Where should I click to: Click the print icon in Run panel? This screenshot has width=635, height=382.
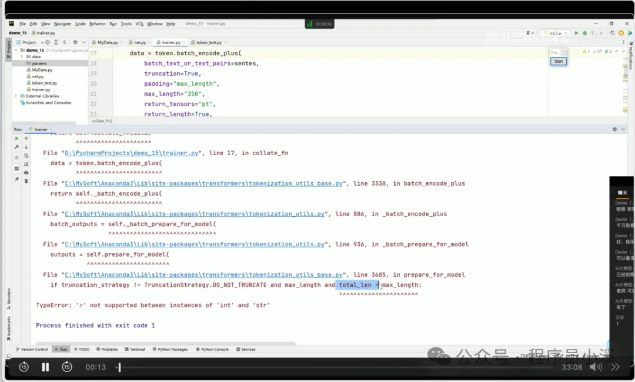[x=26, y=173]
